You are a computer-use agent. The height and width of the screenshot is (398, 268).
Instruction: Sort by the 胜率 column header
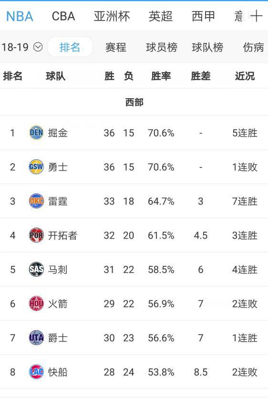click(161, 76)
